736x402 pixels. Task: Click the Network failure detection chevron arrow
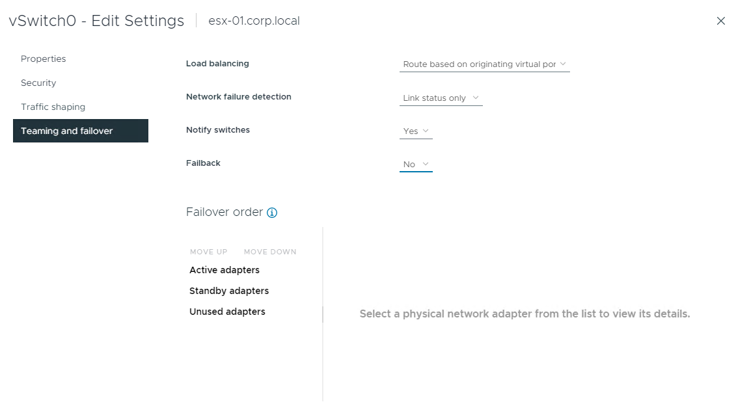point(476,98)
